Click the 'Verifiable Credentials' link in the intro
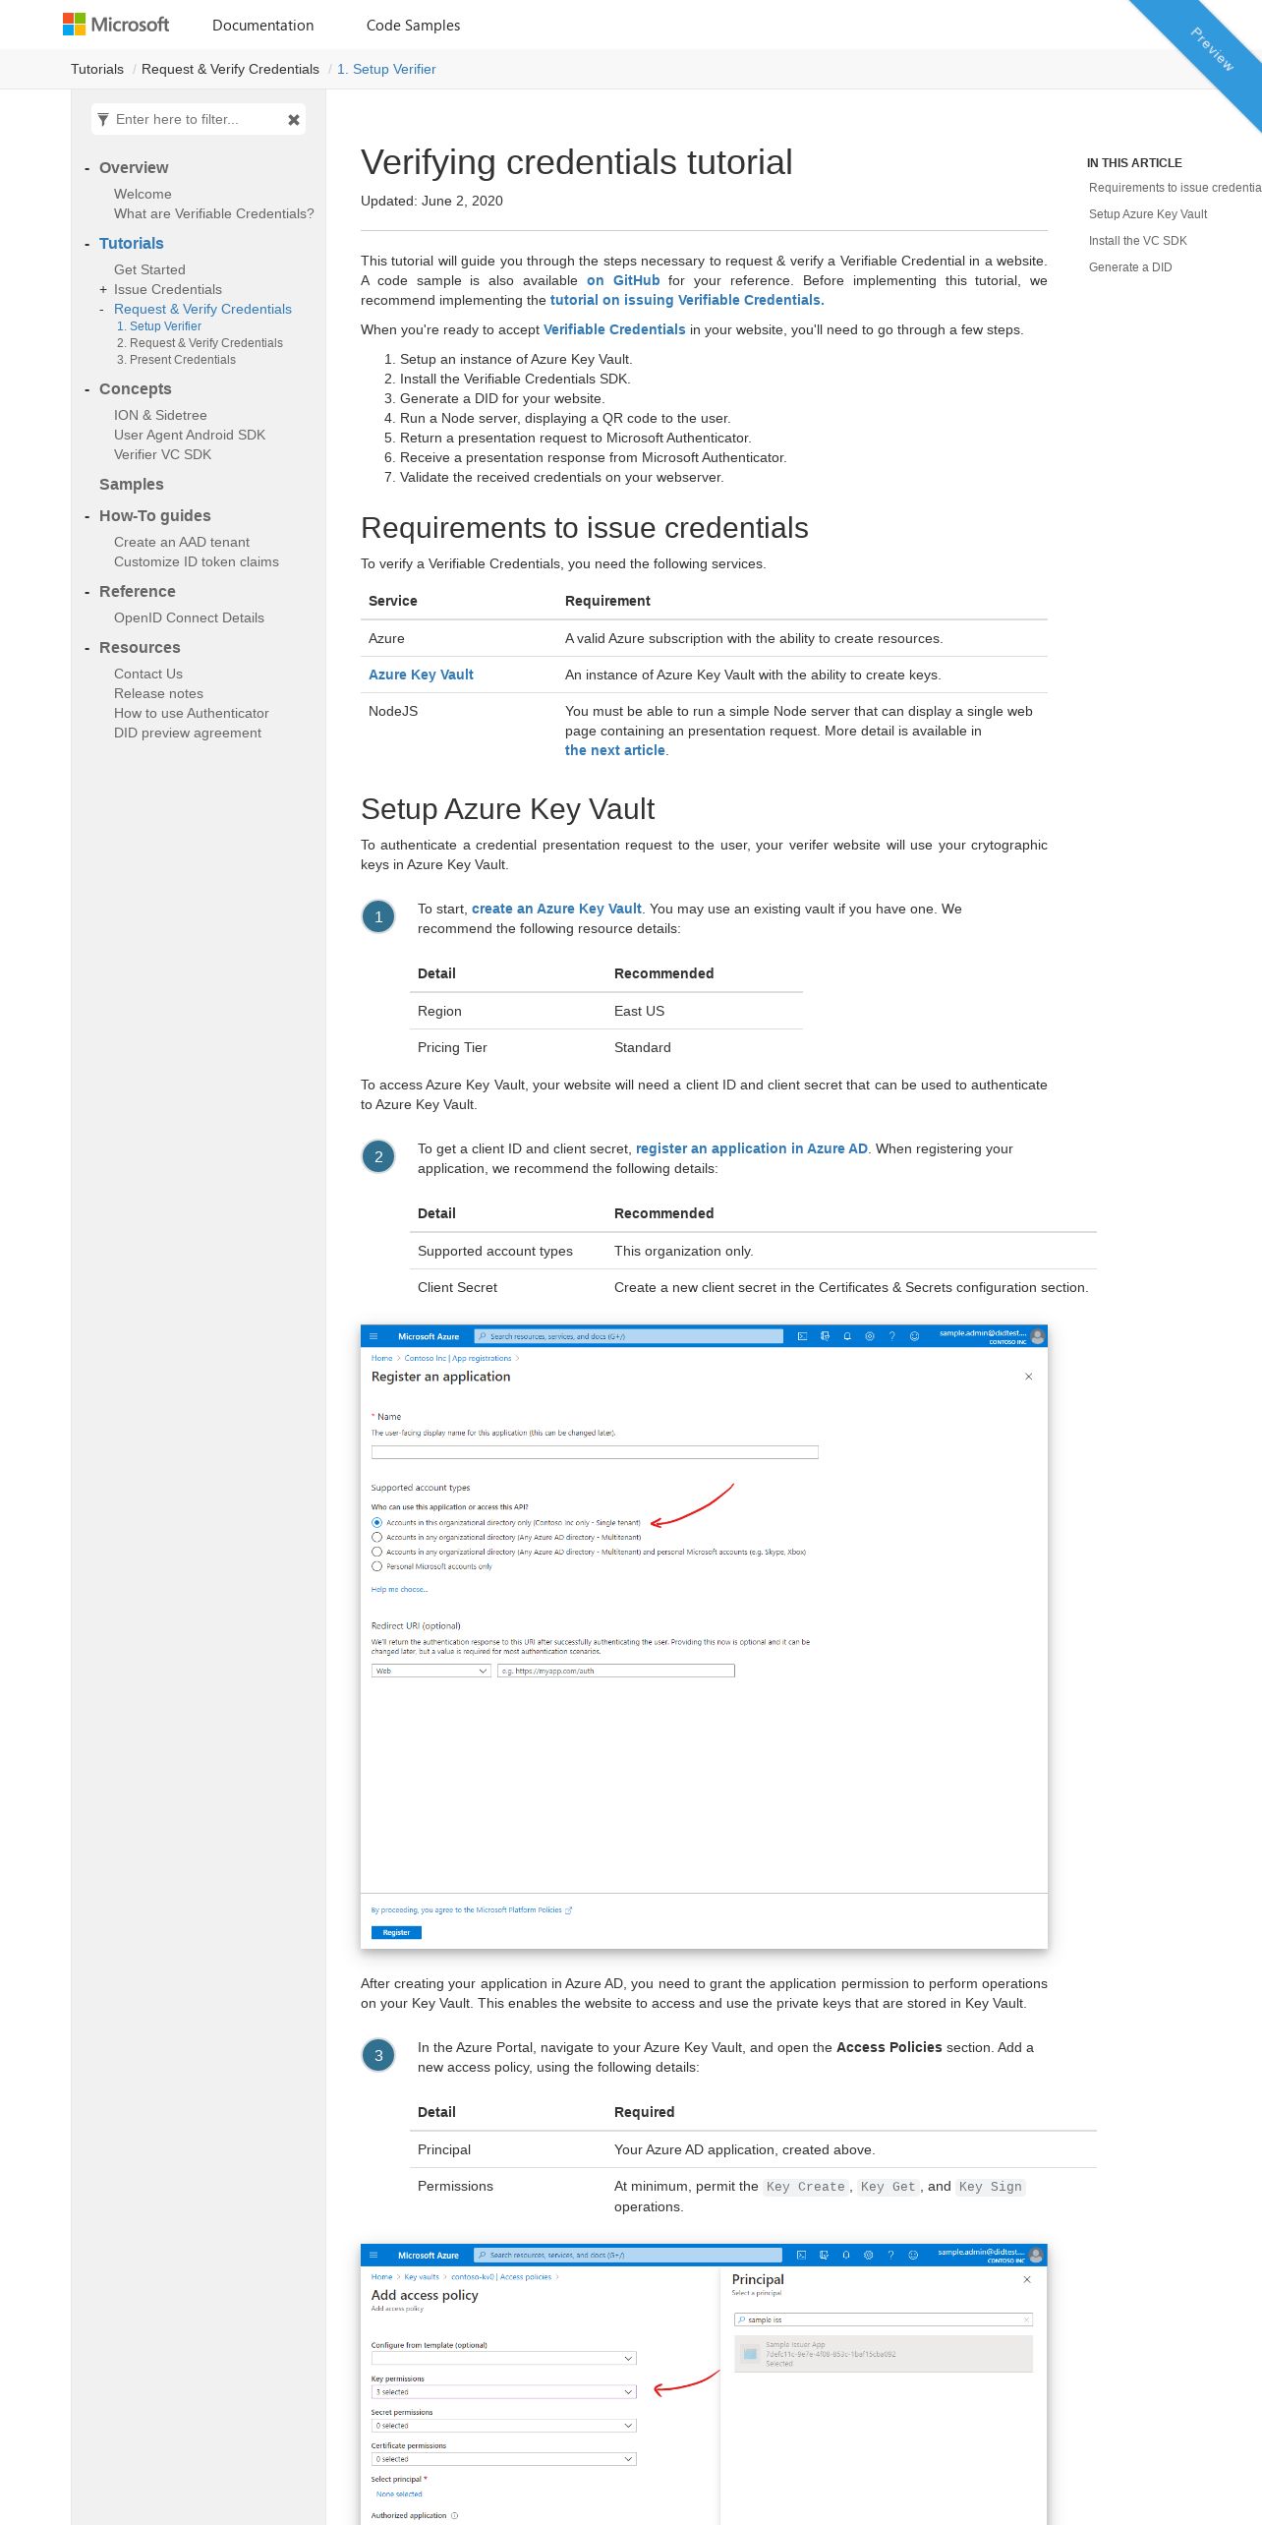This screenshot has height=2525, width=1262. (614, 329)
